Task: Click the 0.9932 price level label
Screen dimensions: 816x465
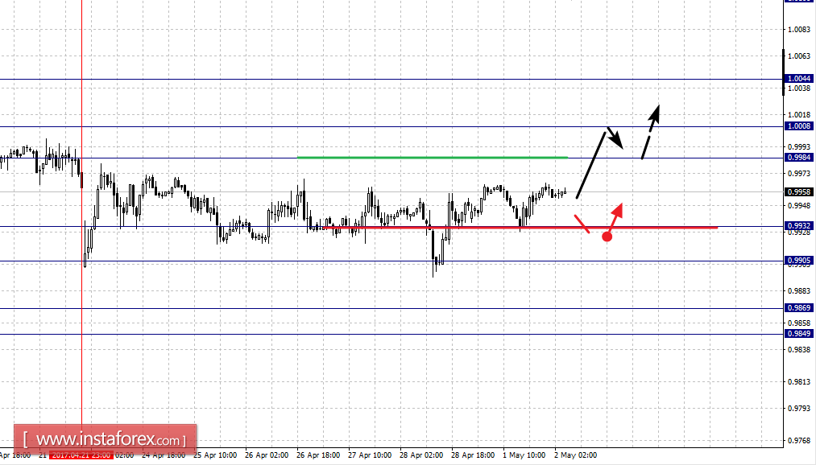Action: pyautogui.click(x=799, y=225)
